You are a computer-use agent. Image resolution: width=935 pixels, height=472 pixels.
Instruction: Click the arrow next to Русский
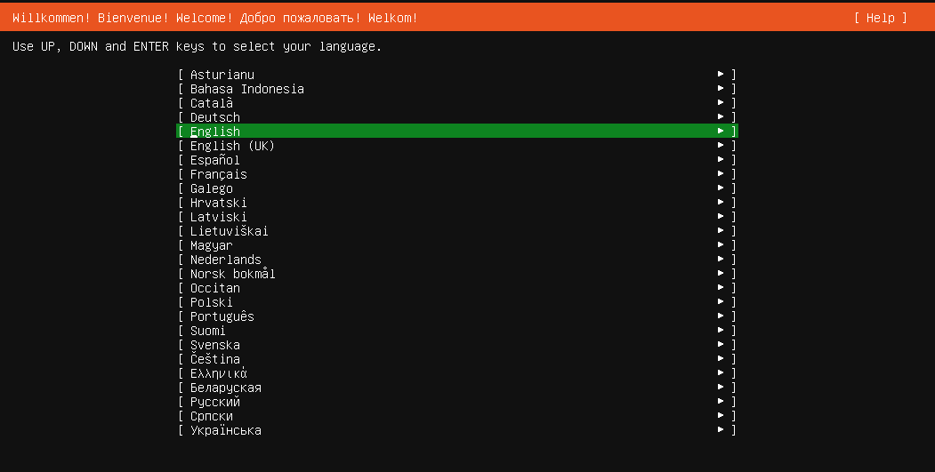721,402
